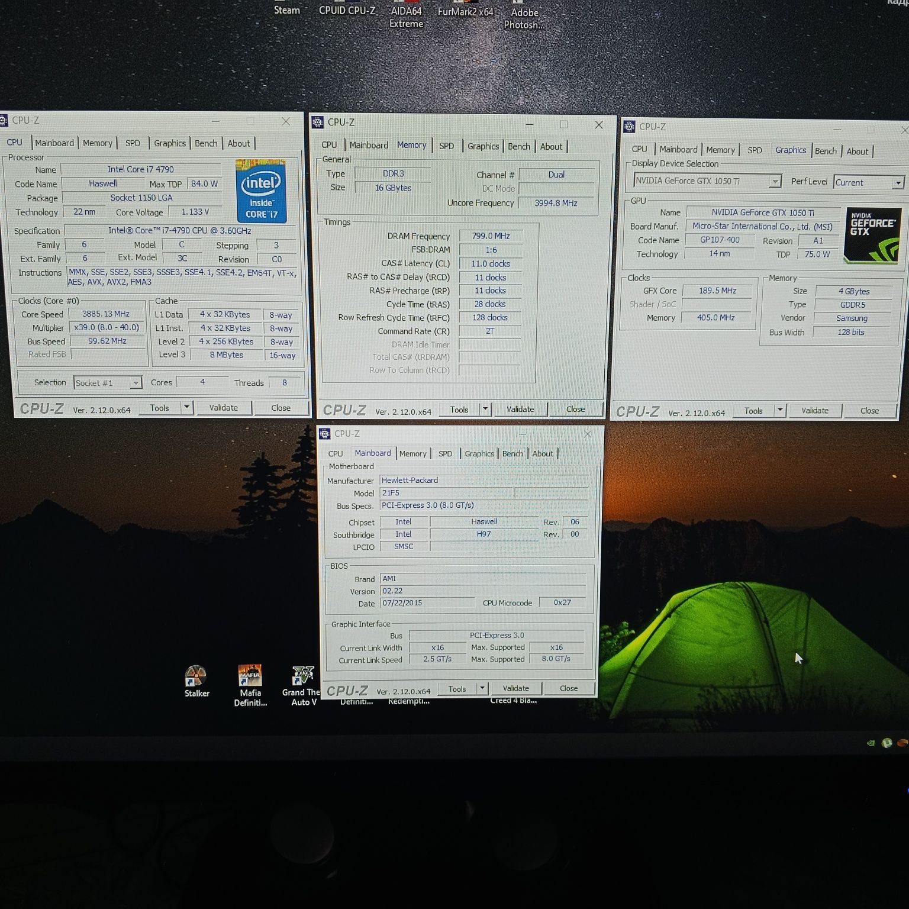Click the CAS# Latency 11.0 clocks value
The image size is (909, 909).
click(x=491, y=264)
